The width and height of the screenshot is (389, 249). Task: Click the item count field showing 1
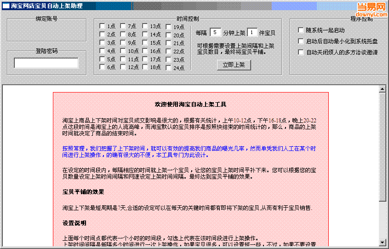252,33
